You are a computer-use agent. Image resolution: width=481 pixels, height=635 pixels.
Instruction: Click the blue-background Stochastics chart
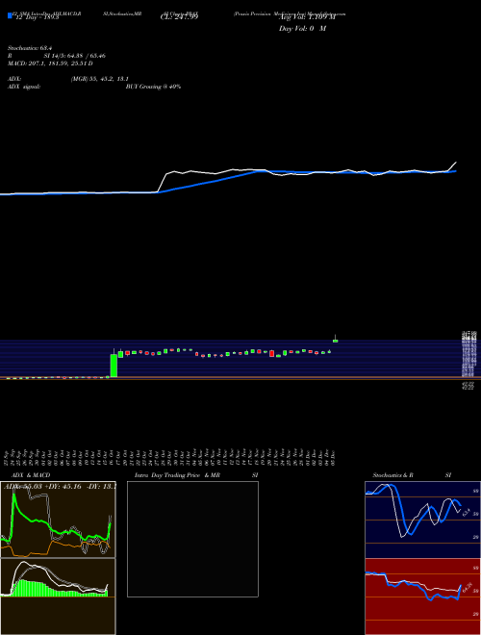tap(422, 520)
